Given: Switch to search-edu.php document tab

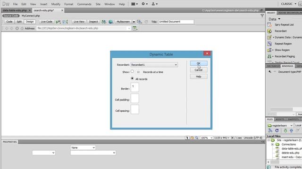Looking at the screenshot, I should click(x=44, y=10).
